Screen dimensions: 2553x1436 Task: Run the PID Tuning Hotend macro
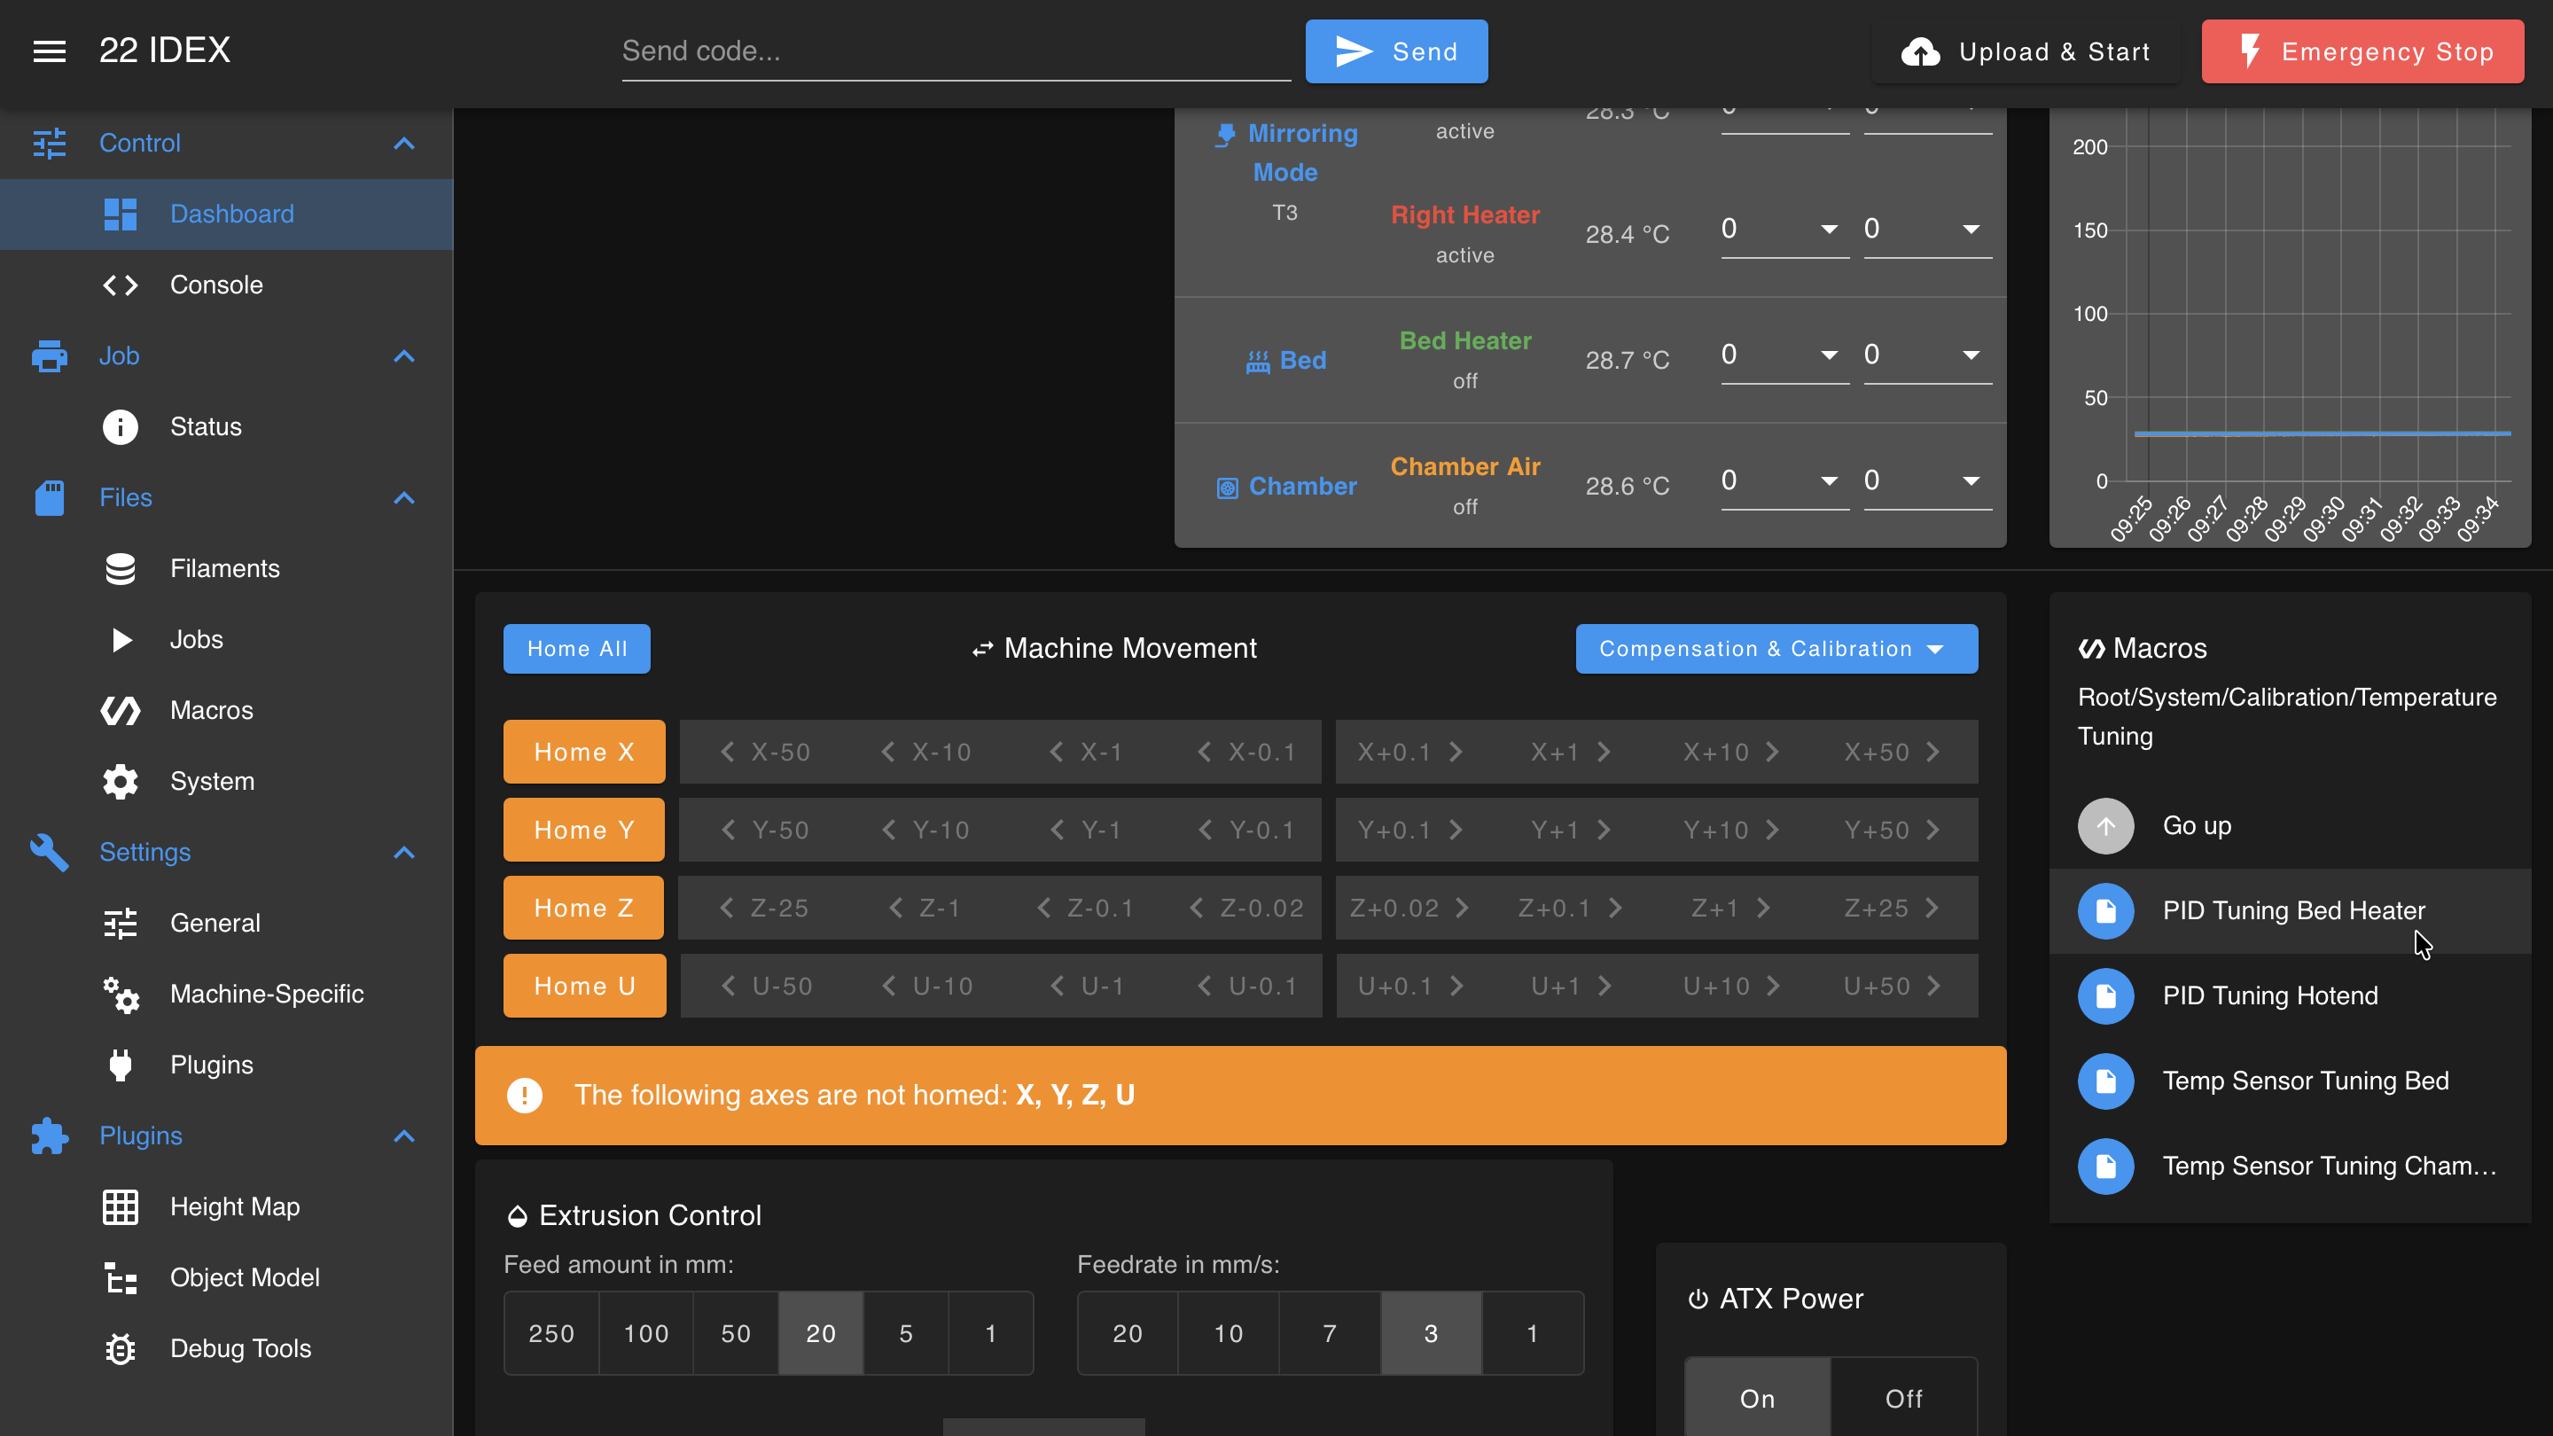[2290, 996]
